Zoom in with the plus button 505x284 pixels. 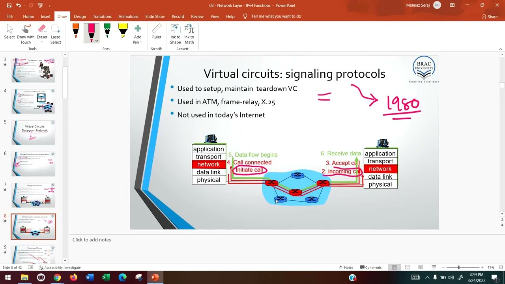[482, 267]
